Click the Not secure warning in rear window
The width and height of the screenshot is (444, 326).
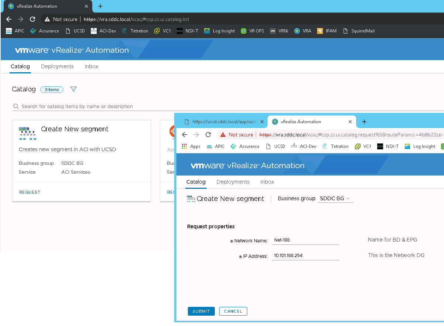[x=61, y=19]
